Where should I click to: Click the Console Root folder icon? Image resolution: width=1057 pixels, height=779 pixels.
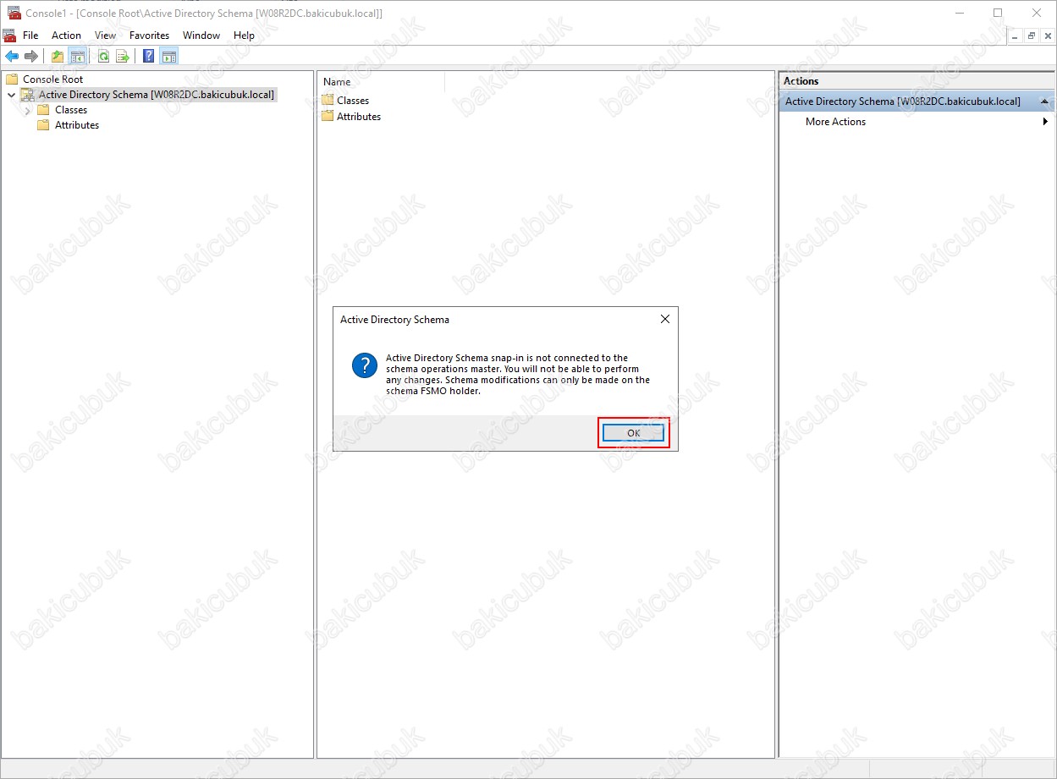[x=12, y=79]
